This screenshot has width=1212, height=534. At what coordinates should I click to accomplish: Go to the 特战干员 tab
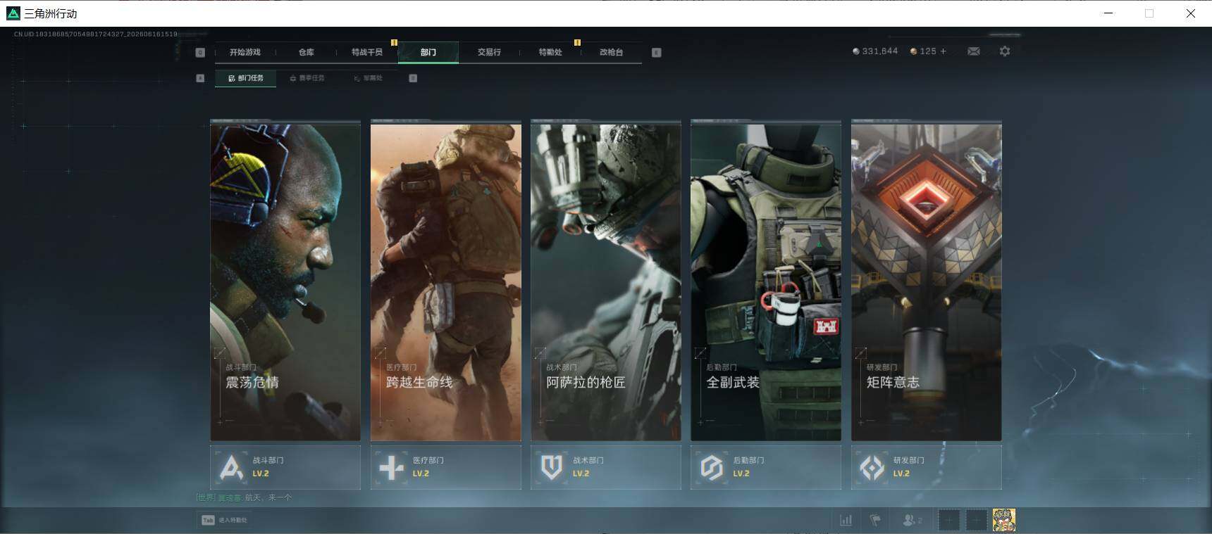367,52
